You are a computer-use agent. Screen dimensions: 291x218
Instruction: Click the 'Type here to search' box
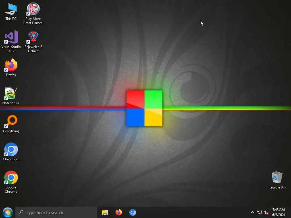(x=56, y=212)
